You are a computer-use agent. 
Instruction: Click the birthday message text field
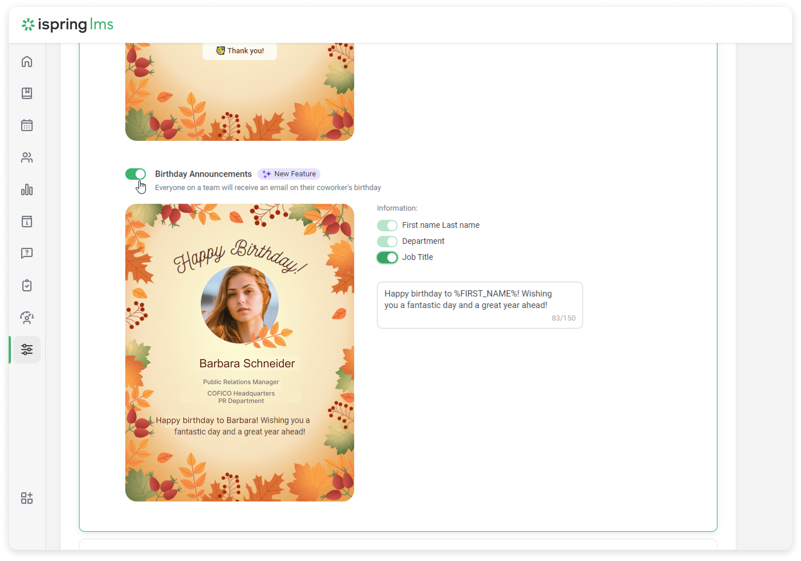479,305
